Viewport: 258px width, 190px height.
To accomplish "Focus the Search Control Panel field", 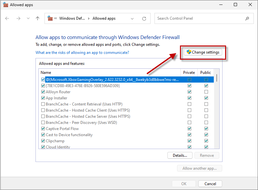I will [x=204, y=18].
